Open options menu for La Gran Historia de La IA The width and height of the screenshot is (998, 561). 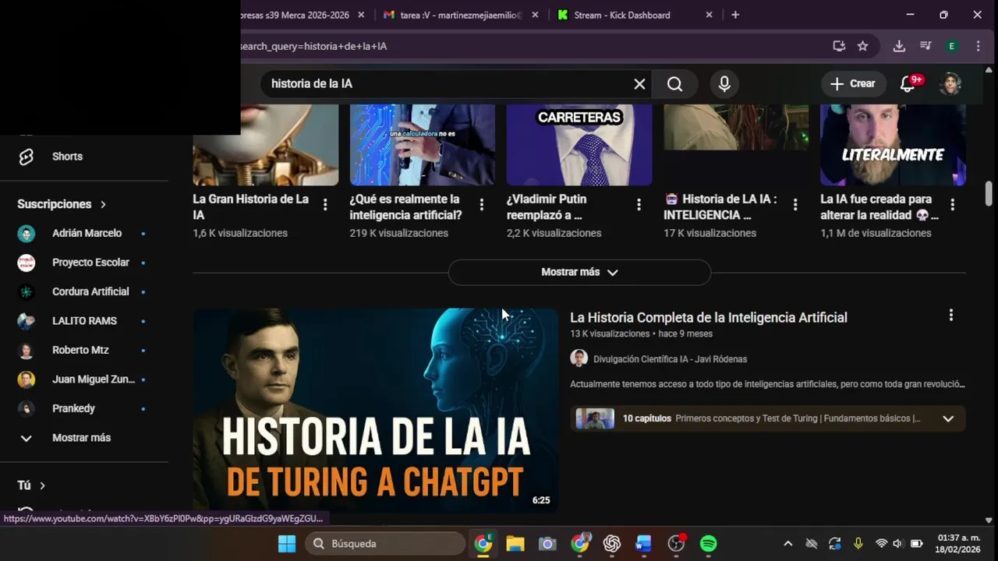point(325,204)
